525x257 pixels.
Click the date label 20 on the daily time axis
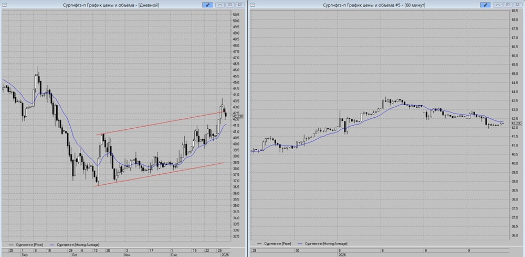pyautogui.click(x=108, y=250)
